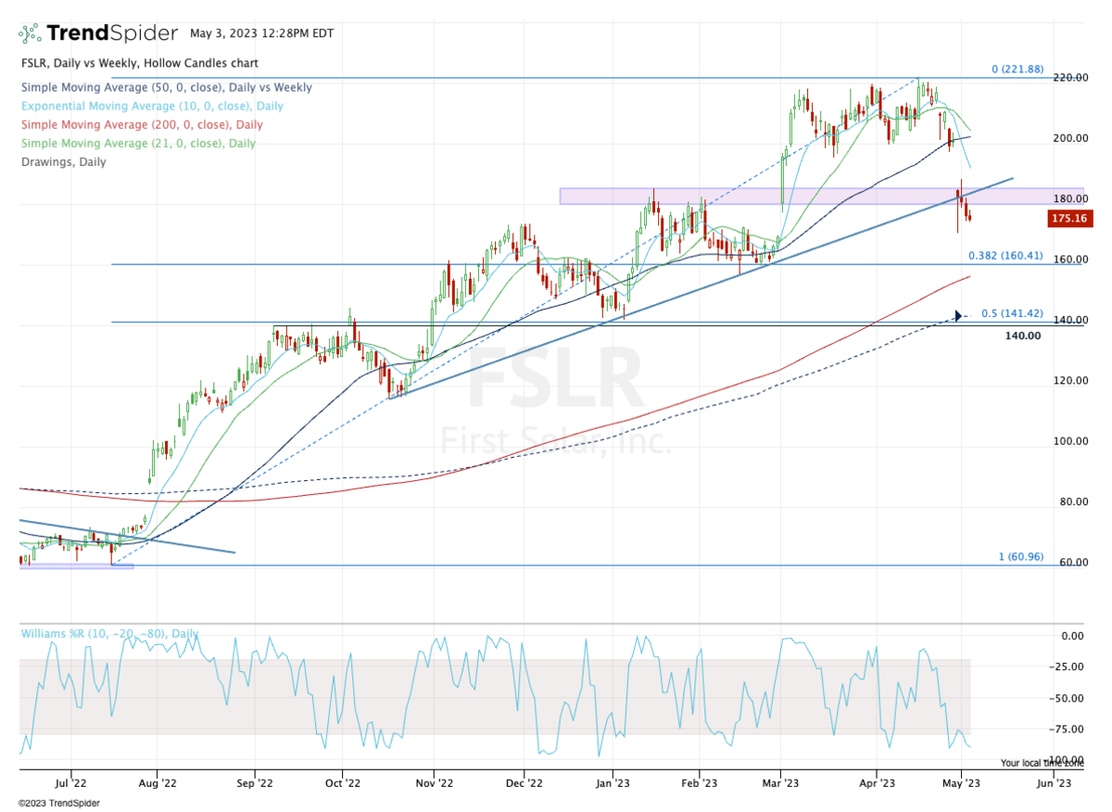The width and height of the screenshot is (1112, 812).
Task: Click the Williams %R indicator label
Action: pos(107,633)
